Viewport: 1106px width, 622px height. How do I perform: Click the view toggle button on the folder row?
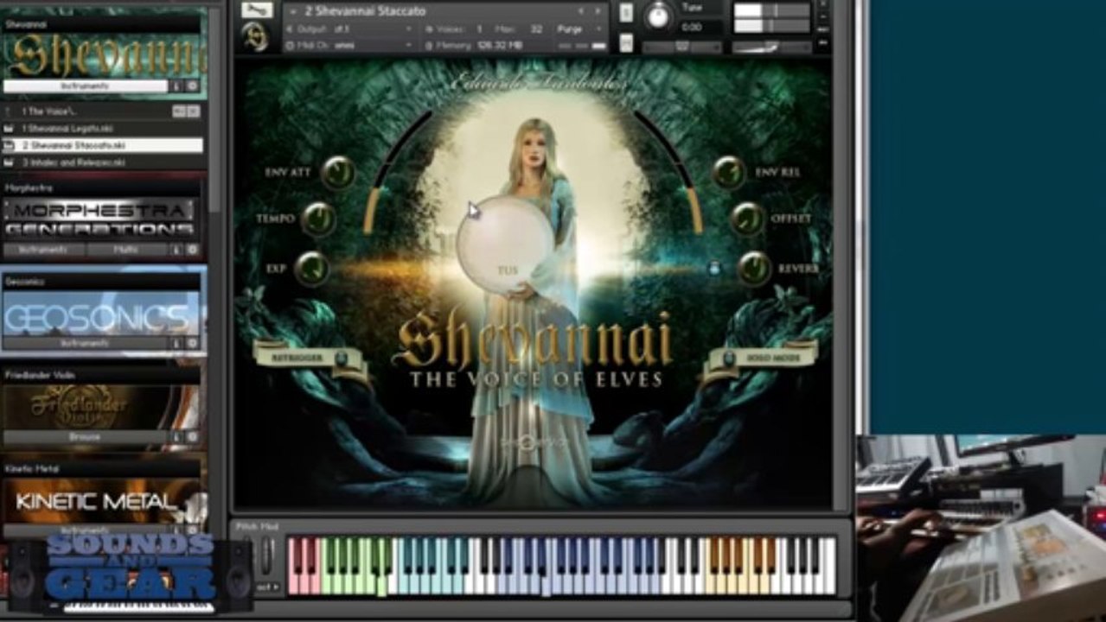pyautogui.click(x=178, y=111)
